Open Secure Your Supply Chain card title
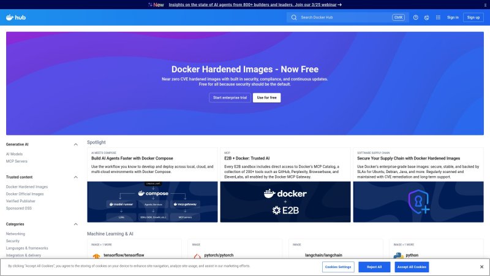The width and height of the screenshot is (490, 276). [x=409, y=158]
